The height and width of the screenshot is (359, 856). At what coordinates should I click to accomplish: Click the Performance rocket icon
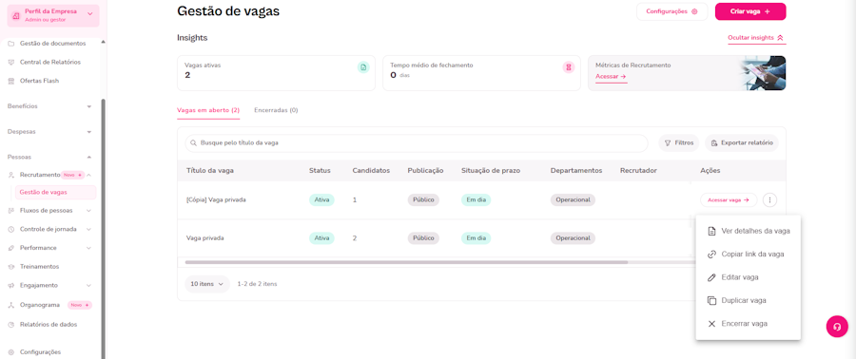tap(10, 248)
